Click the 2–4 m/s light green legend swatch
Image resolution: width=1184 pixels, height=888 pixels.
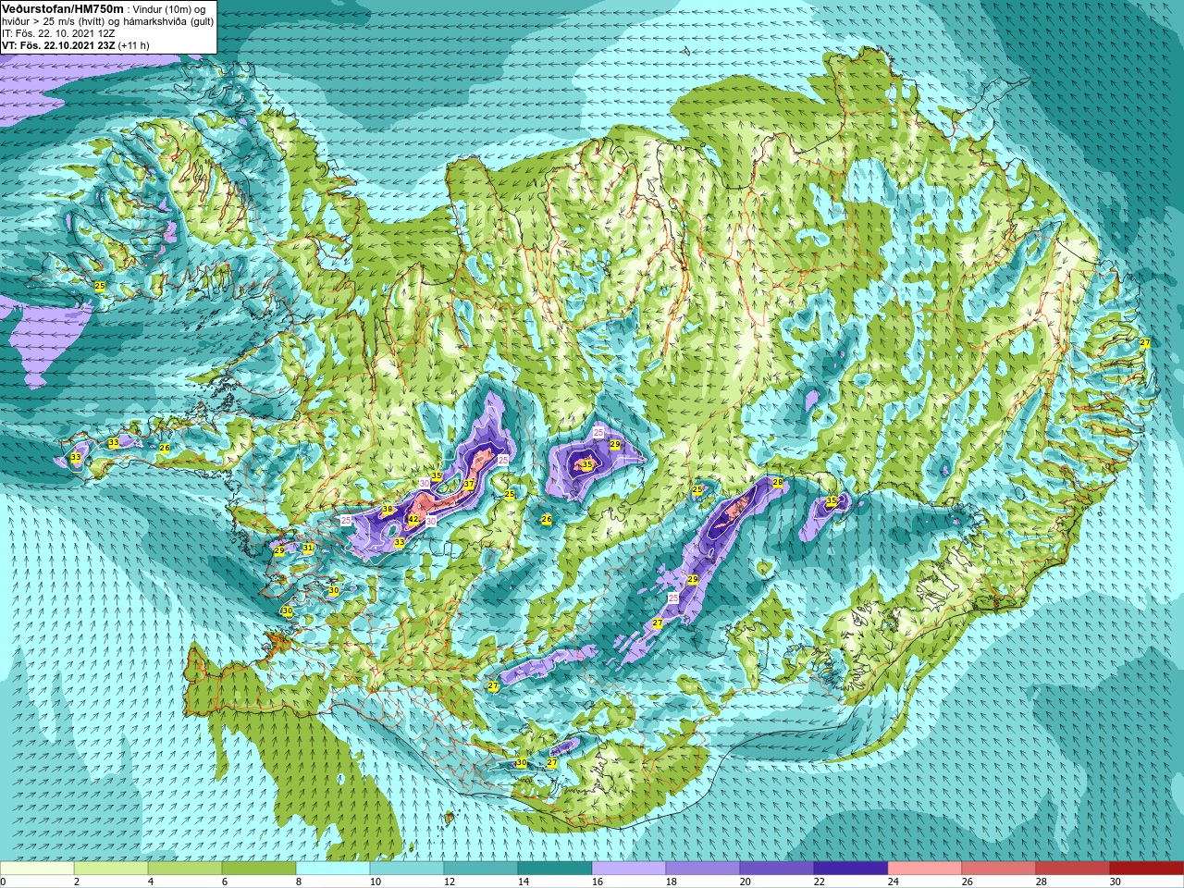(x=111, y=869)
